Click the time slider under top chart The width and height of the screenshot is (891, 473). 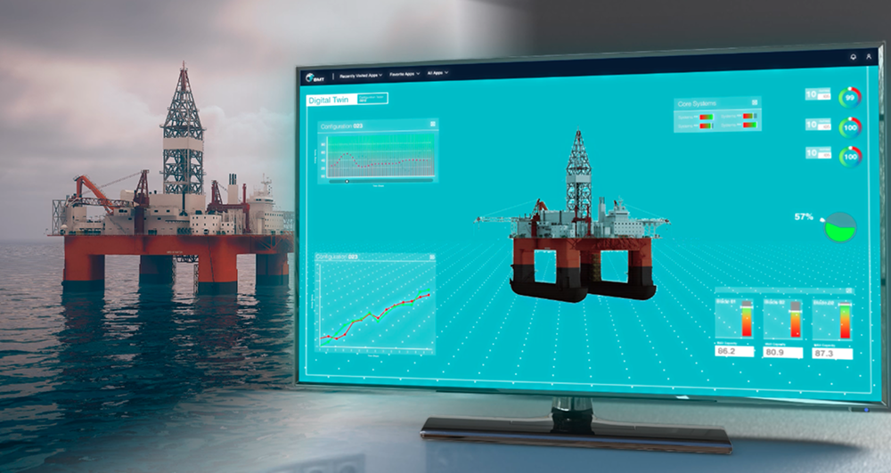pyautogui.click(x=347, y=181)
